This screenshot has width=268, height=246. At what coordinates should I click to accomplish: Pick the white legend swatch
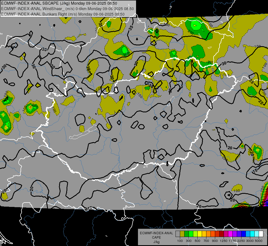[x=261, y=234]
